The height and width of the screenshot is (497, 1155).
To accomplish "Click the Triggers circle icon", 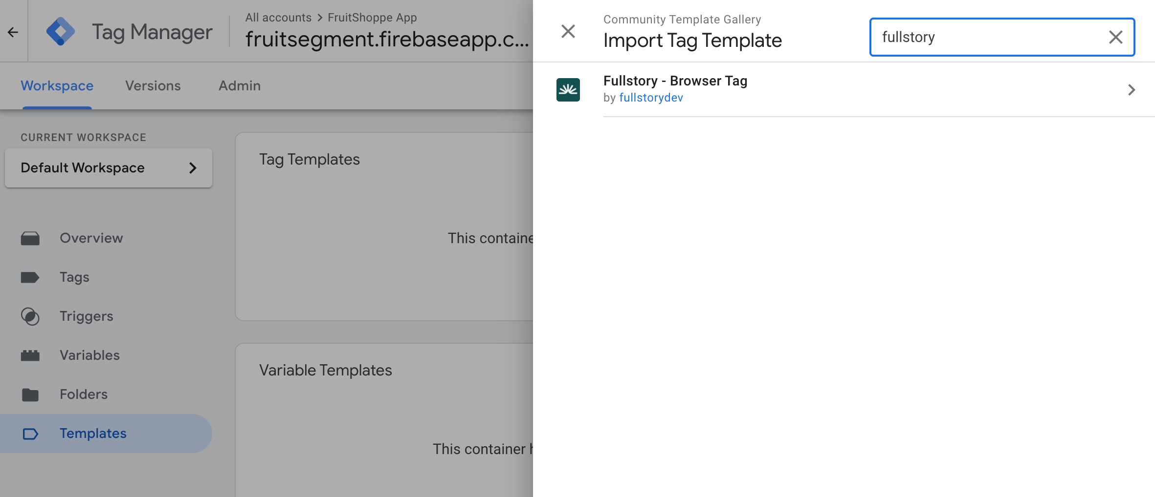I will 30,316.
